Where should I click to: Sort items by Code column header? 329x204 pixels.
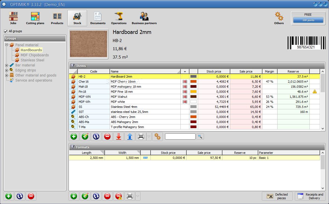pos(93,71)
